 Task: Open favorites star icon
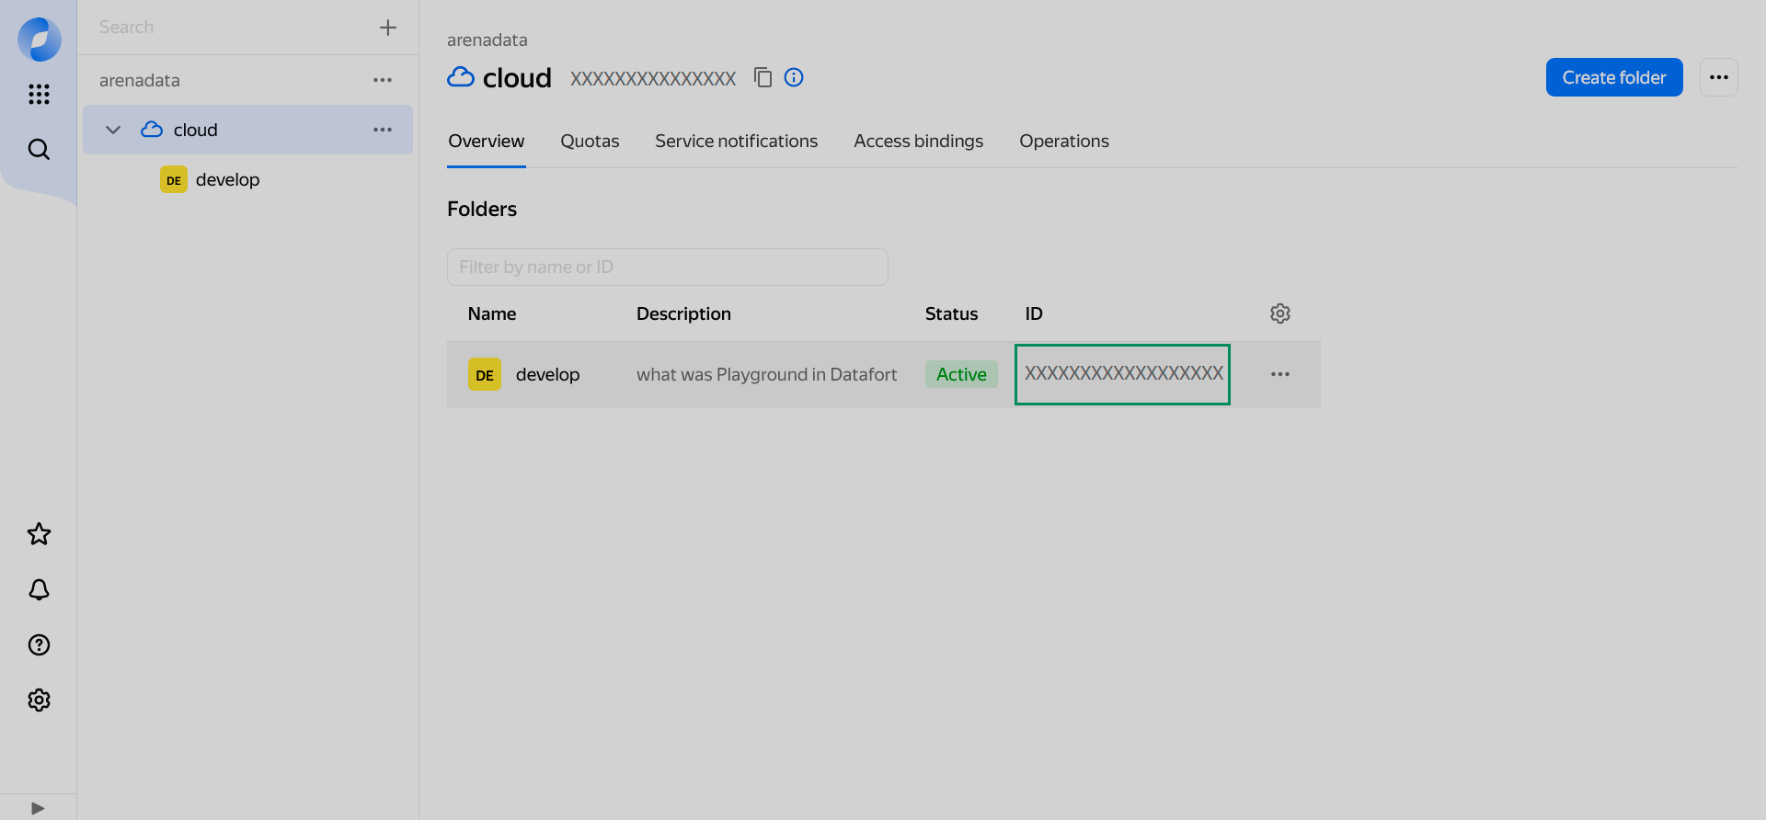click(39, 534)
